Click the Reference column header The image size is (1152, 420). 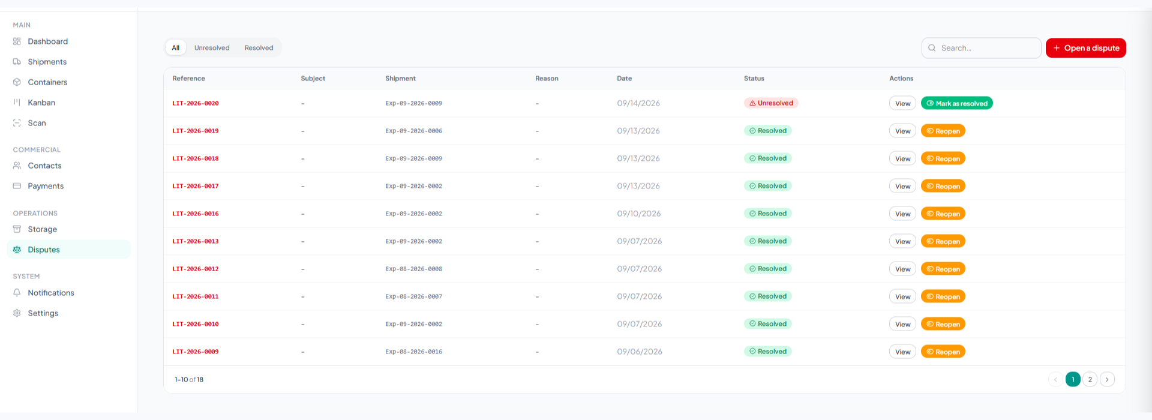pyautogui.click(x=188, y=79)
